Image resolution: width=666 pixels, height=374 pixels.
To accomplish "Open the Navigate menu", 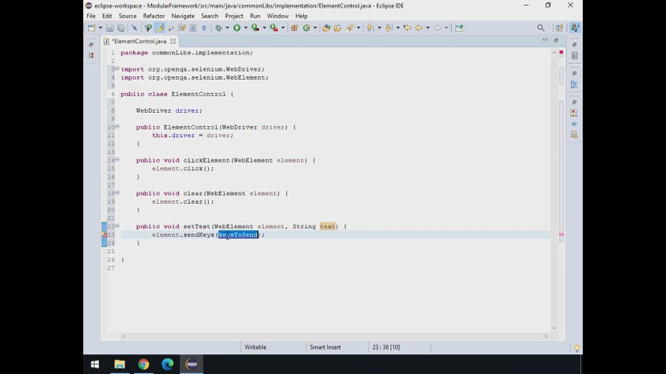I will click(x=183, y=16).
